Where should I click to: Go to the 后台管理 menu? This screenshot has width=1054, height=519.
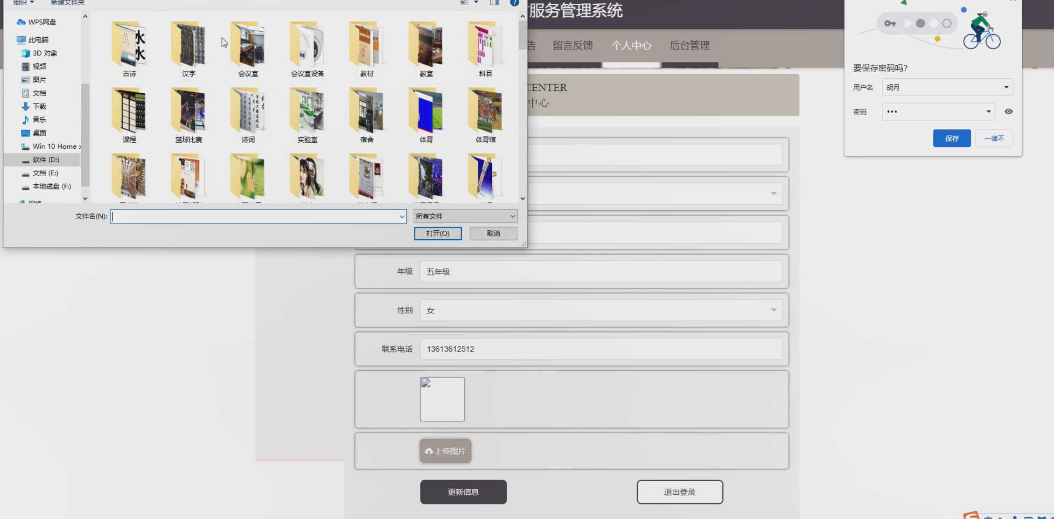[689, 45]
